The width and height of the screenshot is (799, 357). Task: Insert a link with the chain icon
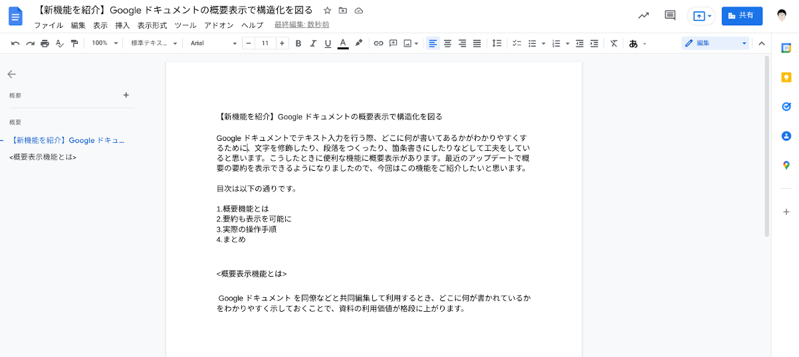point(378,43)
